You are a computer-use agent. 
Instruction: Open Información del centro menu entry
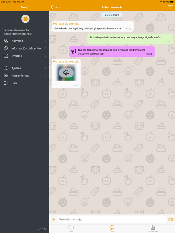24,48
